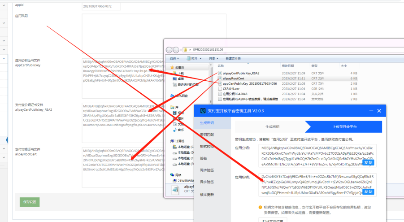Open the 应用公钥RSA2048 text file

(x=235, y=94)
